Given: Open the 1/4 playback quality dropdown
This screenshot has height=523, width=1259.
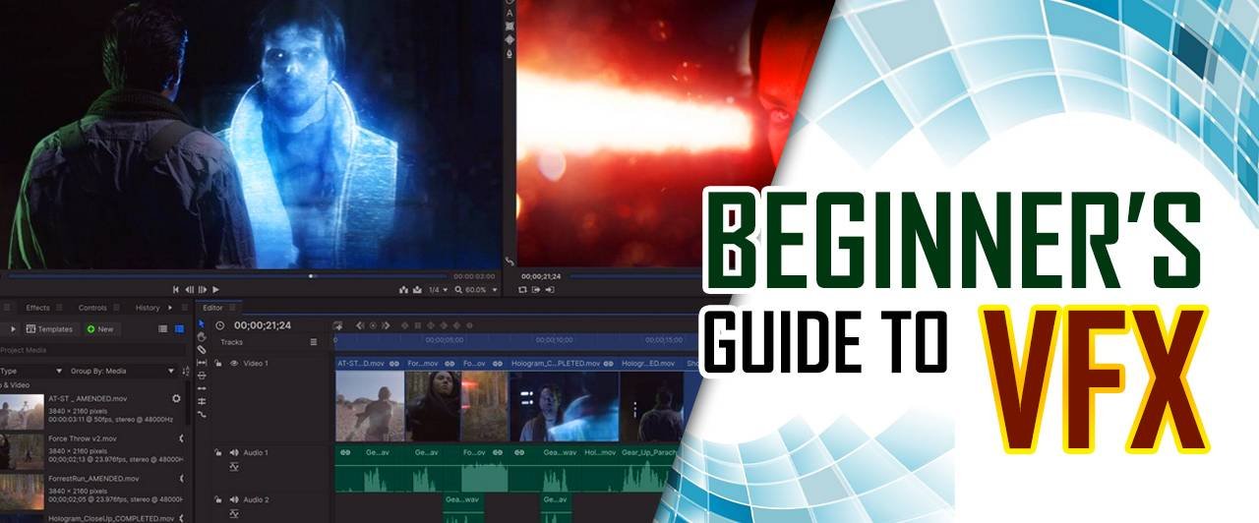Looking at the screenshot, I should pyautogui.click(x=438, y=290).
